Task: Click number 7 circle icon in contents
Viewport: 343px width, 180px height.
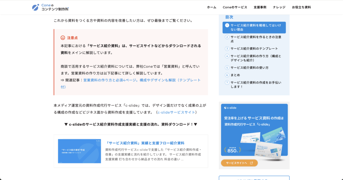Action: 227,82
